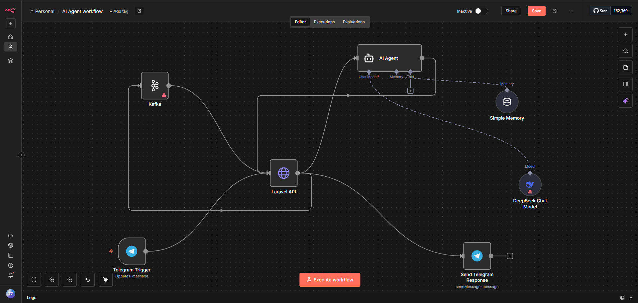Click the Share button
Viewport: 638px width, 303px height.
[x=511, y=11]
